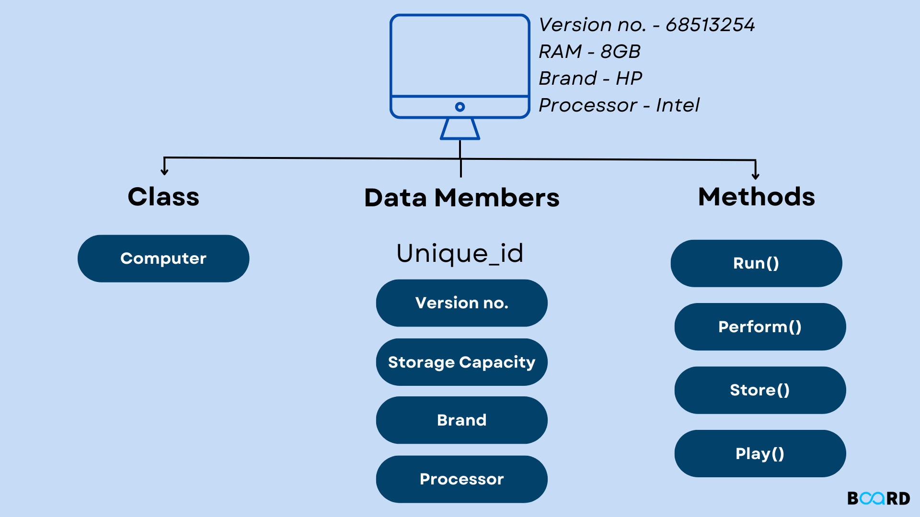Click the Computer class icon

point(163,258)
